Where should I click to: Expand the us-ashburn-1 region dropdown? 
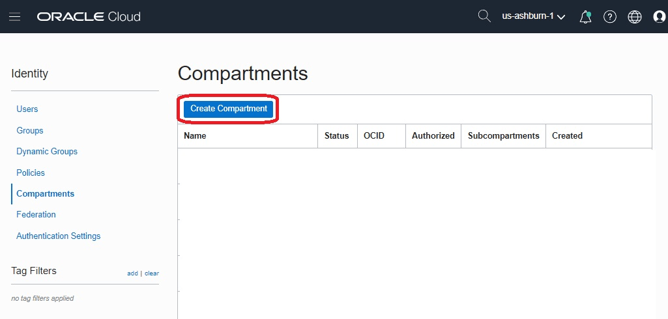point(533,16)
